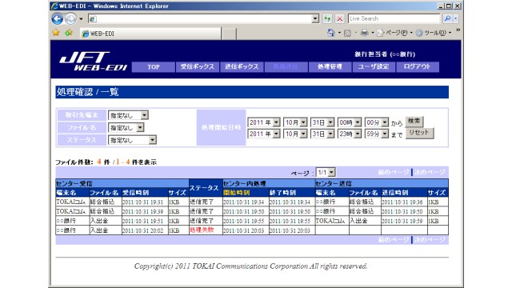
Task: Click the リセット reset button
Action: (419, 133)
